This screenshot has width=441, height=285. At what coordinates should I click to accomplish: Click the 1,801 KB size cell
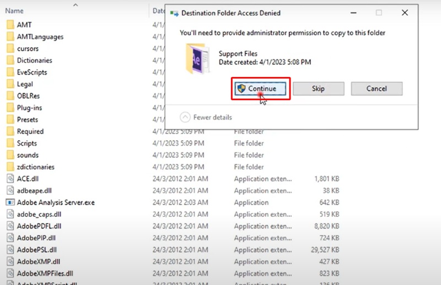click(327, 179)
